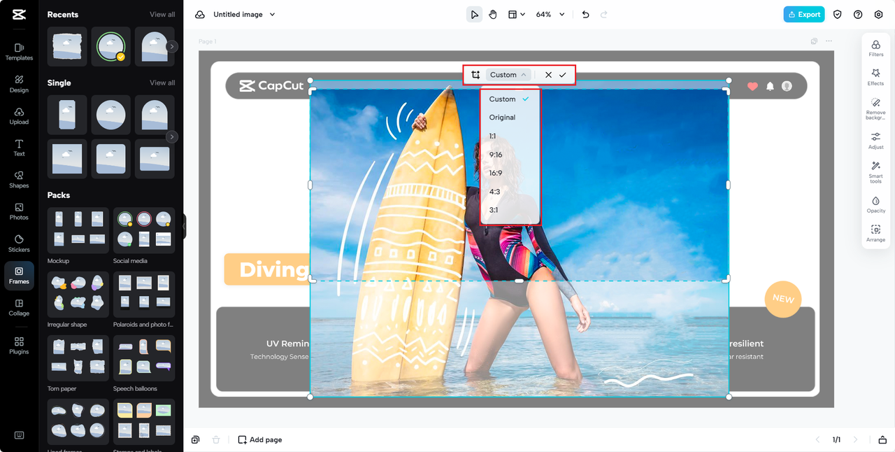Image resolution: width=895 pixels, height=452 pixels.
Task: Open the Torn paper frame pack
Action: point(78,359)
